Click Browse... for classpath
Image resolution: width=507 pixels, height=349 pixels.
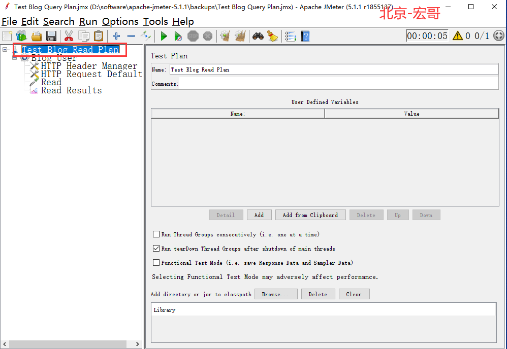point(276,294)
